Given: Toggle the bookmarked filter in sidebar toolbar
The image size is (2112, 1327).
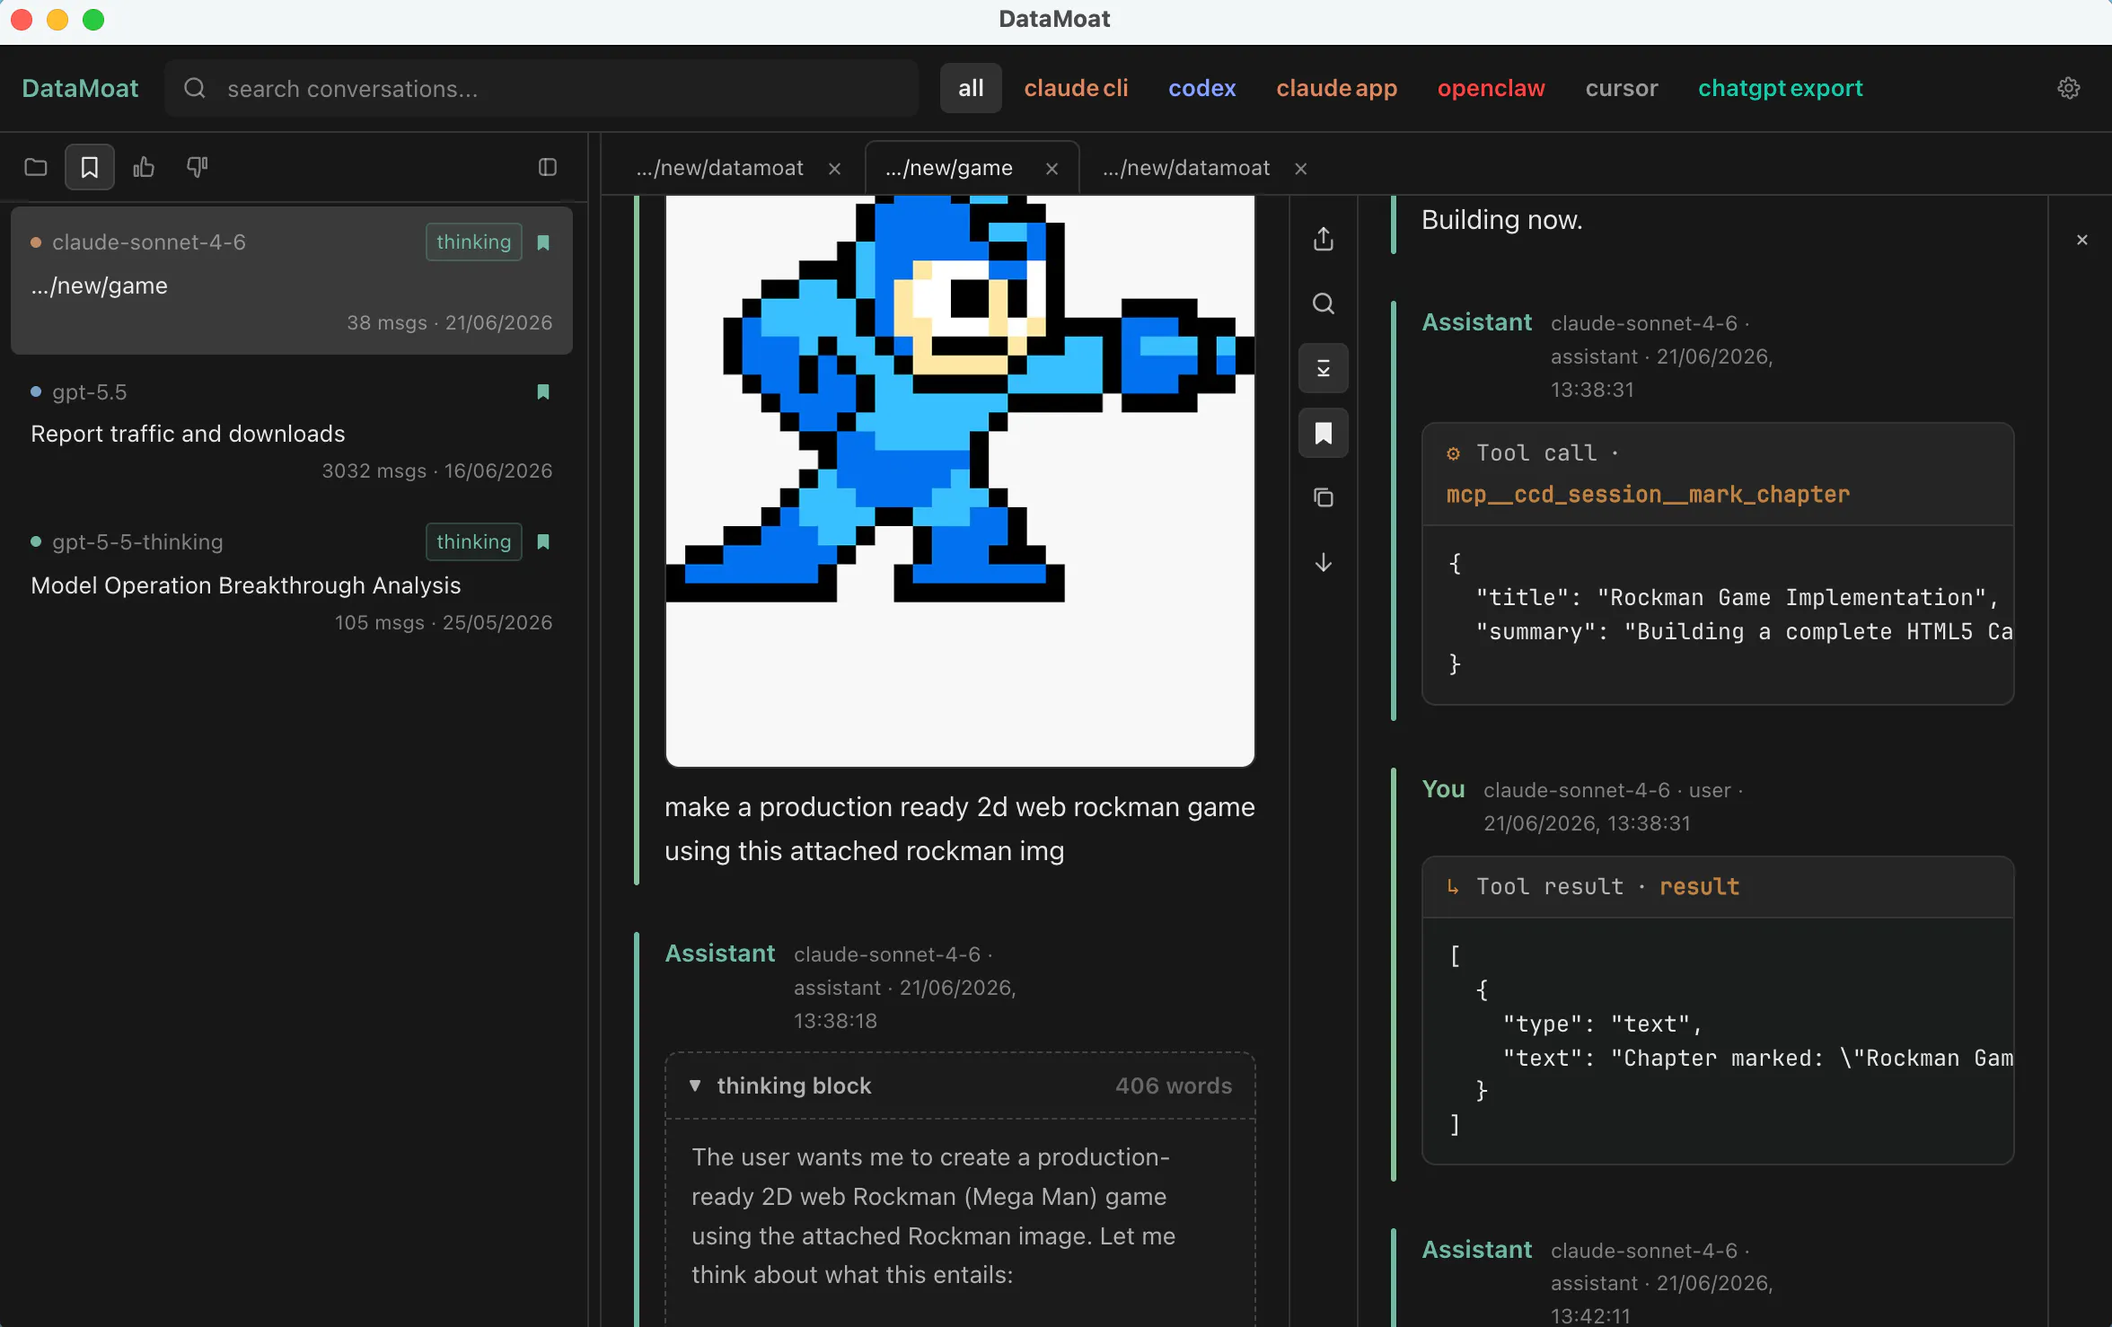Looking at the screenshot, I should coord(90,167).
